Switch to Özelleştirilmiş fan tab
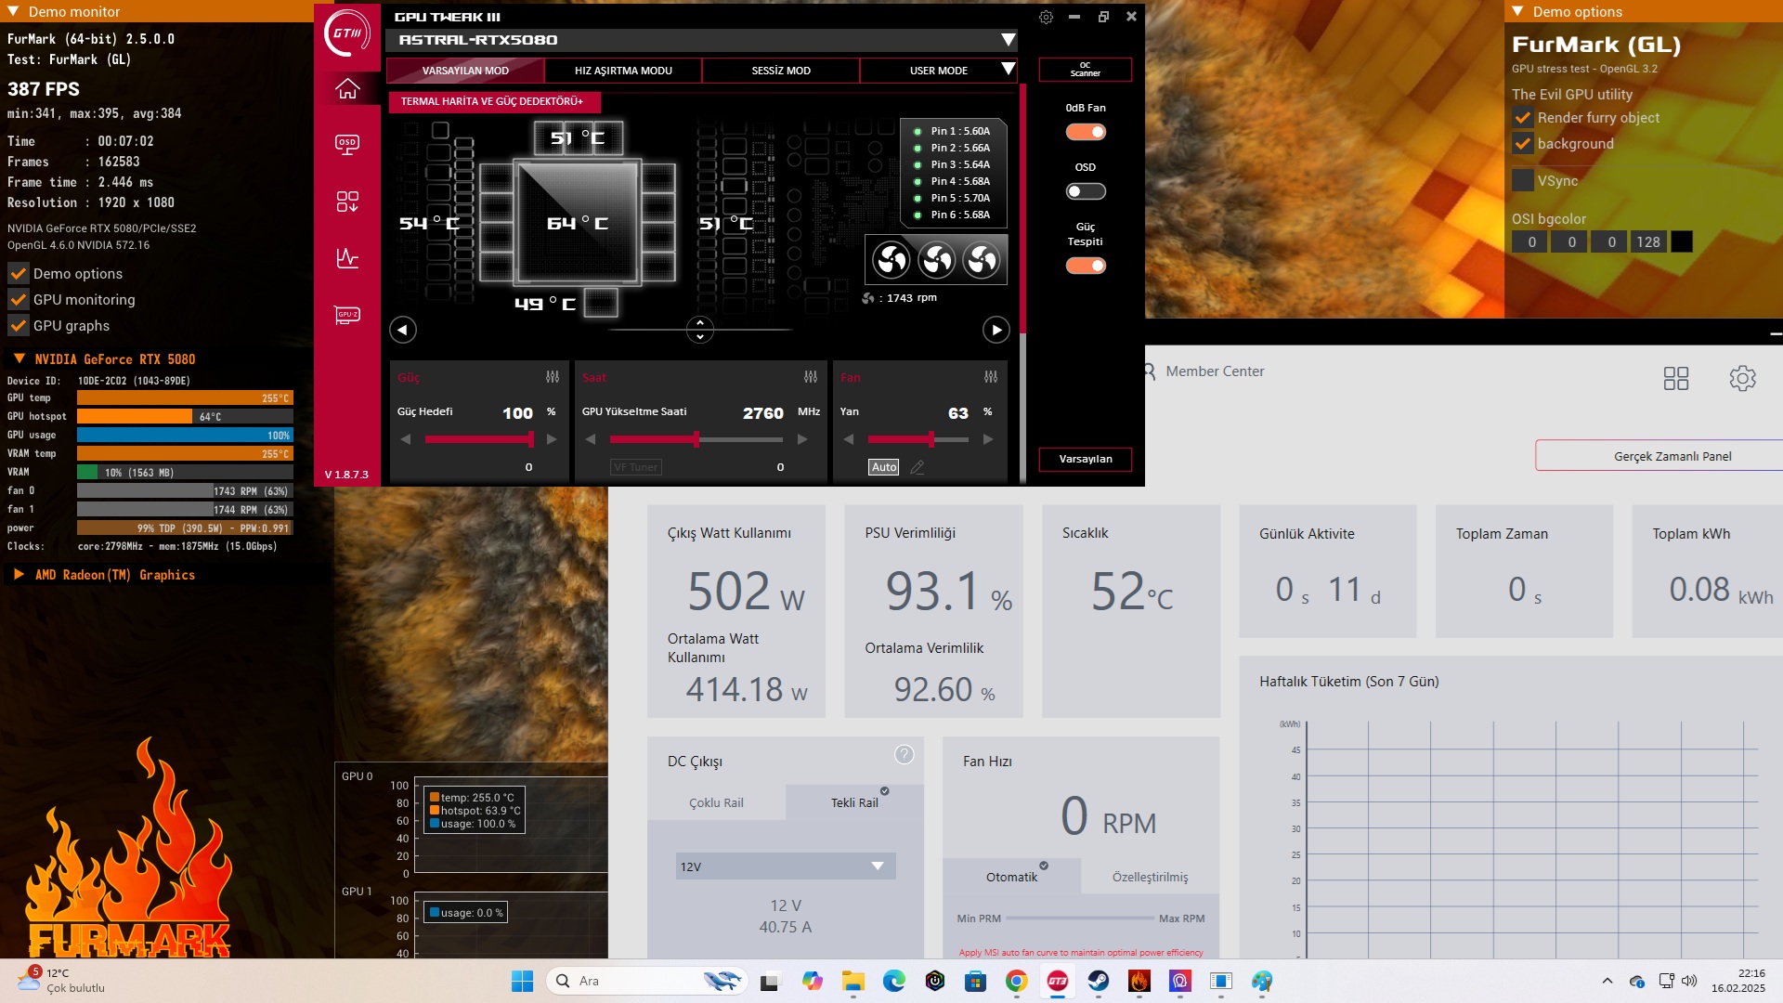 click(x=1150, y=877)
